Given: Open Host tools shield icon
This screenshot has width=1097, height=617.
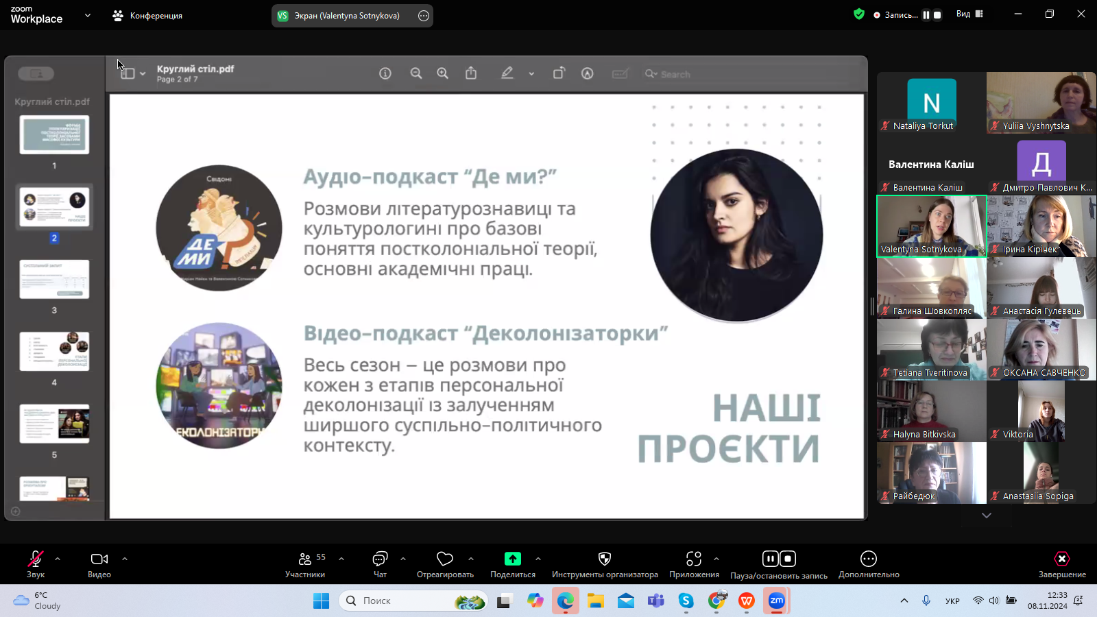Looking at the screenshot, I should pyautogui.click(x=604, y=559).
